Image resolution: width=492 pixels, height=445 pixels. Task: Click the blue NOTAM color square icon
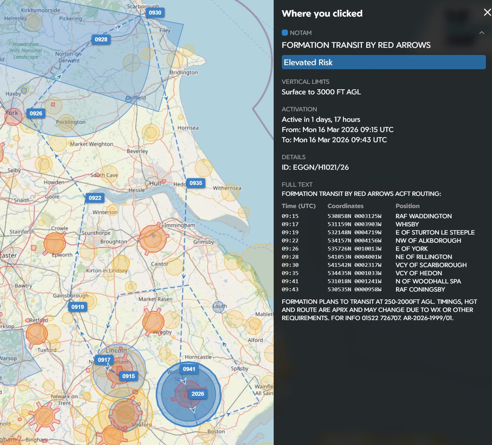tap(285, 33)
